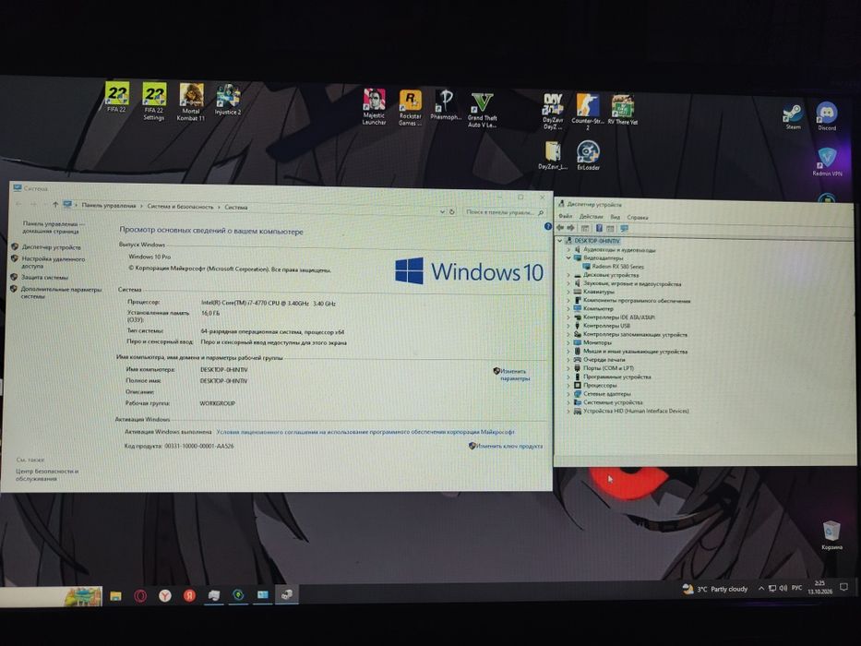Open the FIFA 22 Settings shortcut
The image size is (861, 646).
[x=154, y=102]
